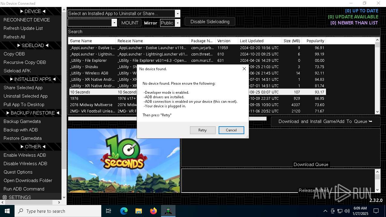Open Task View in taskbar
The width and height of the screenshot is (386, 217).
[109, 211]
